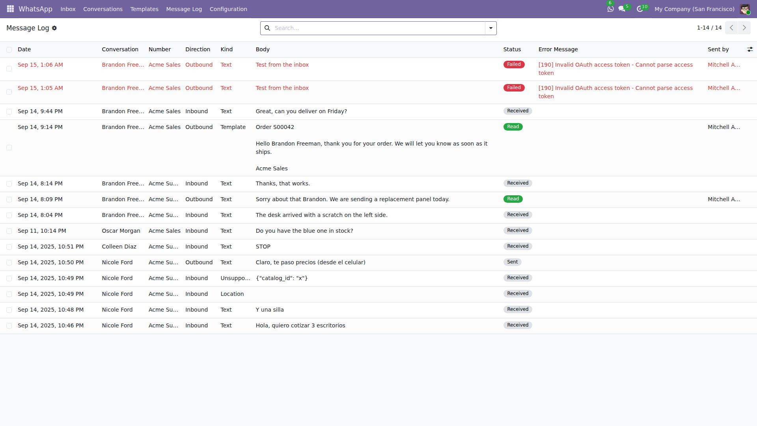Toggle the select-all records checkbox

coord(9,50)
